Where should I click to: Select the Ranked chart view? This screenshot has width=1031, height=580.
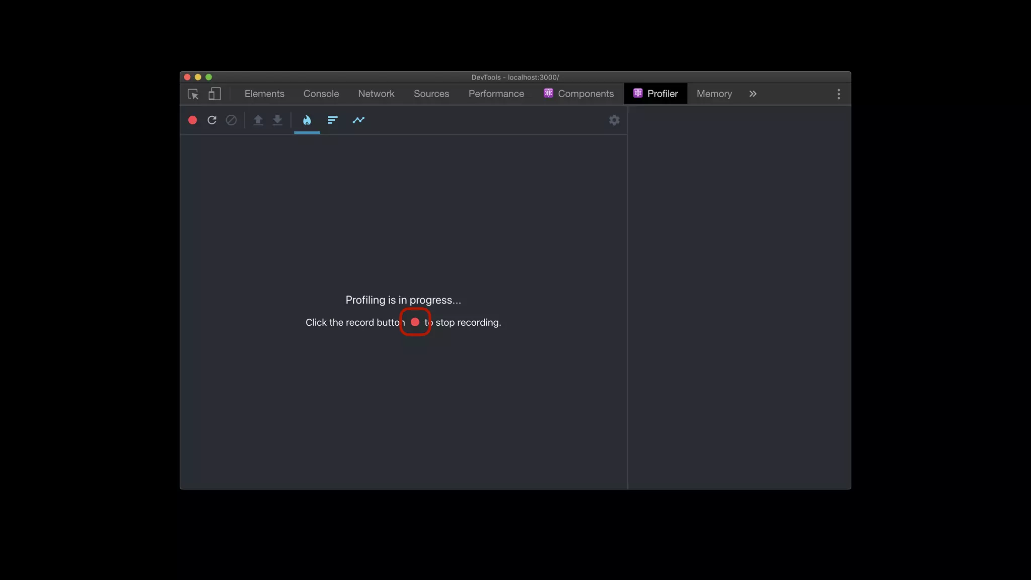coord(332,120)
